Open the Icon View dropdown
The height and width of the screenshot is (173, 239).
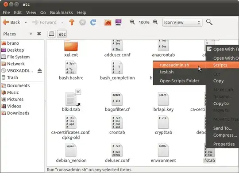coord(182,23)
